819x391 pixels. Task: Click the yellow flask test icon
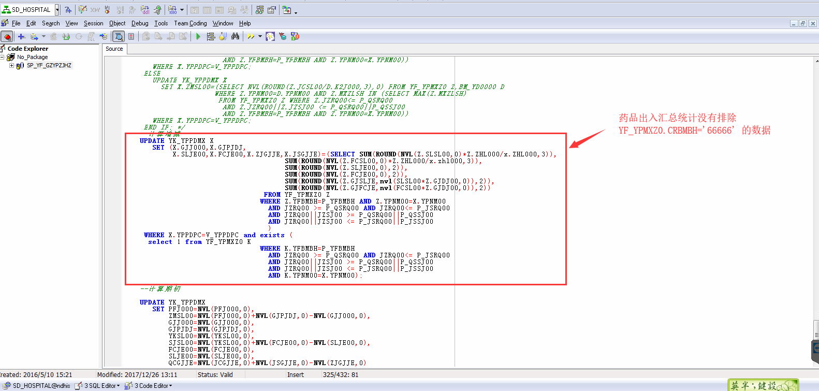click(x=223, y=36)
